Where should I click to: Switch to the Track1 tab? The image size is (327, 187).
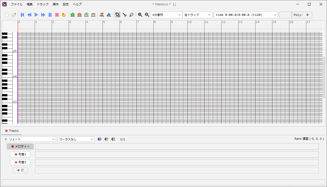(12, 131)
